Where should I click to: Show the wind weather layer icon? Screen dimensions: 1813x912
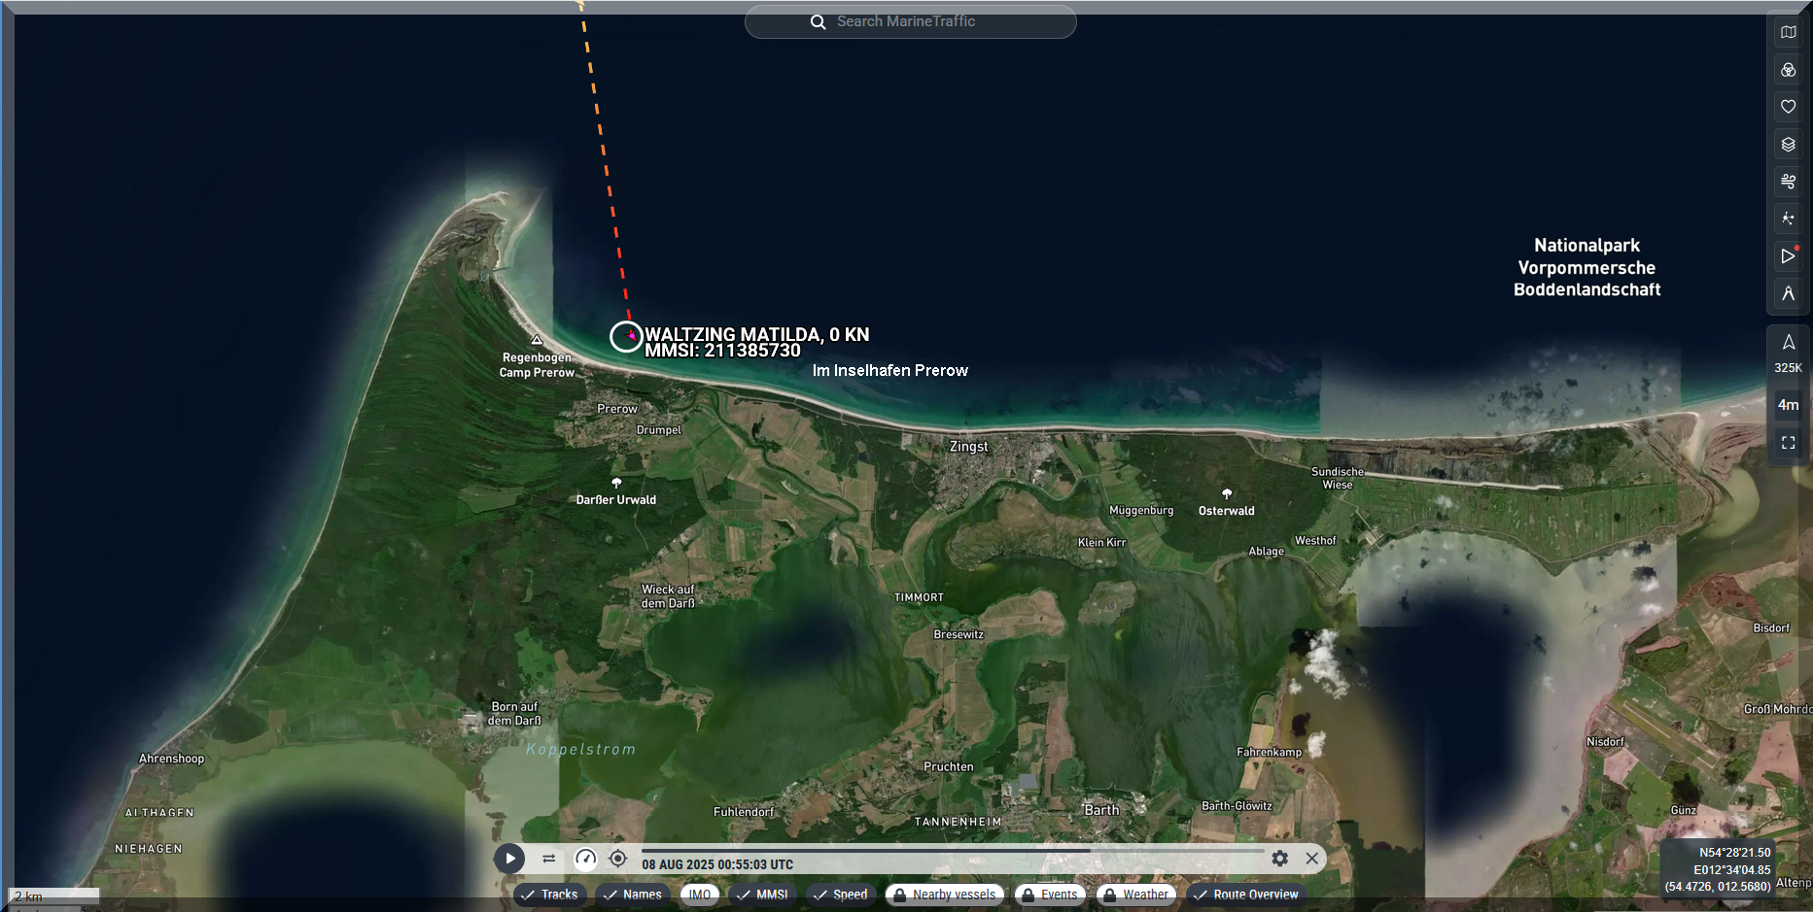pyautogui.click(x=1788, y=182)
